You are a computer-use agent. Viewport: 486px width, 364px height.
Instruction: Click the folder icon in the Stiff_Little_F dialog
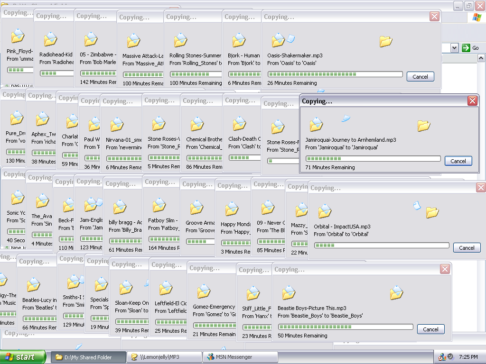pyautogui.click(x=253, y=293)
